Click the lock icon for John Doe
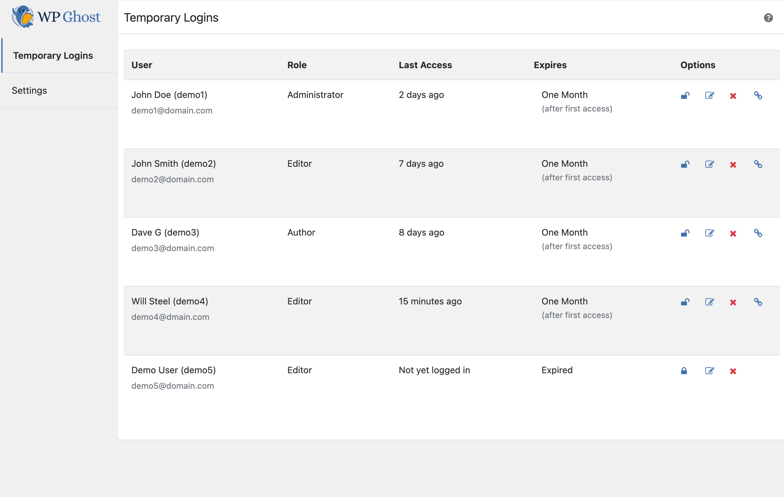Screen dimensions: 784x497 (x=685, y=96)
